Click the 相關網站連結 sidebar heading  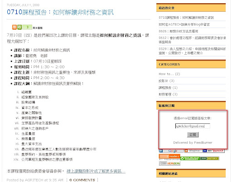click(x=168, y=173)
